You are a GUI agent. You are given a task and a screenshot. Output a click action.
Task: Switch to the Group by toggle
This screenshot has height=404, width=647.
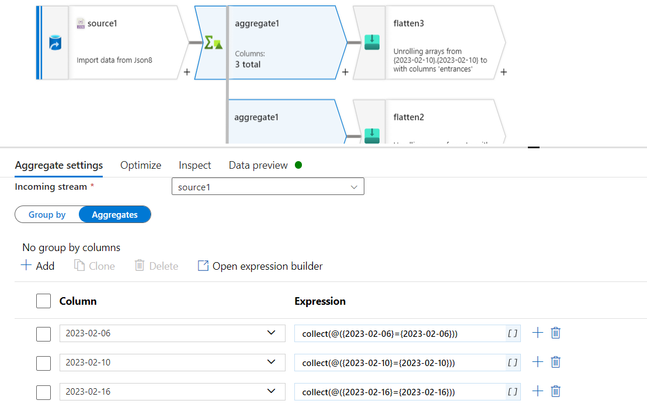tap(47, 215)
